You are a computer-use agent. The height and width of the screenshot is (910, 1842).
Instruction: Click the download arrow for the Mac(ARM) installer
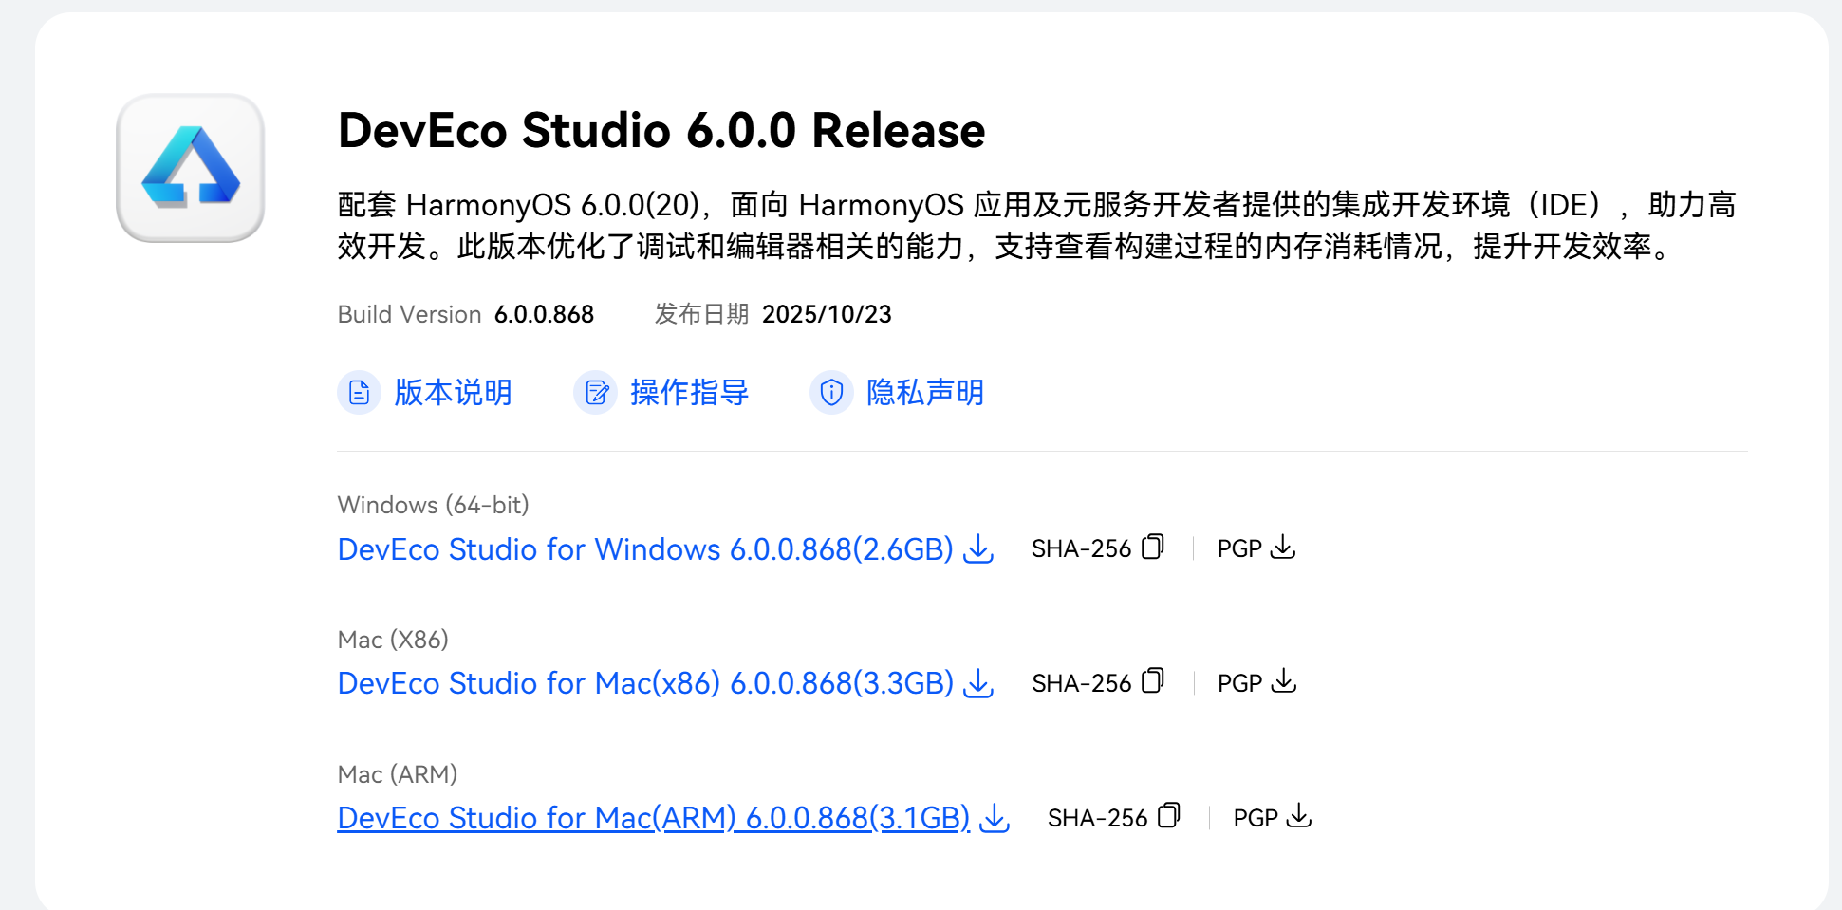pyautogui.click(x=995, y=818)
